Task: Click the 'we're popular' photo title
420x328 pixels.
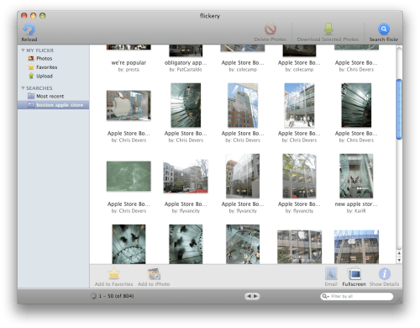Action: (129, 62)
